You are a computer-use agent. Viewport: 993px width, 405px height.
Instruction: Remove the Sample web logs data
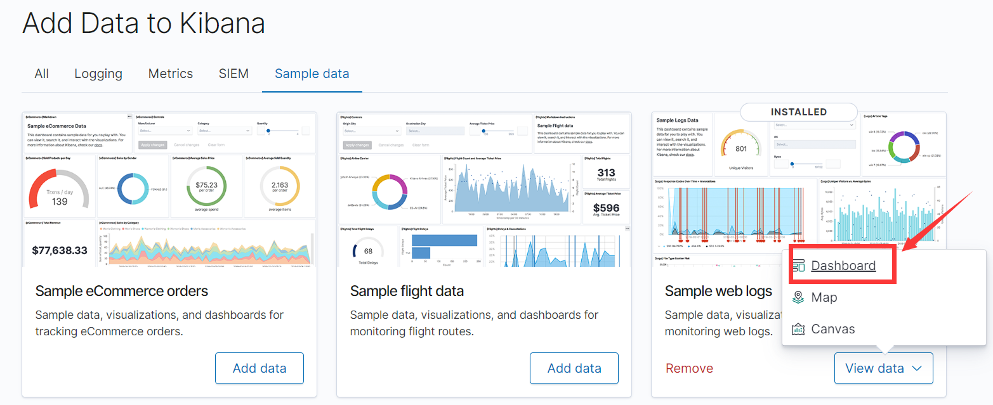(x=689, y=368)
